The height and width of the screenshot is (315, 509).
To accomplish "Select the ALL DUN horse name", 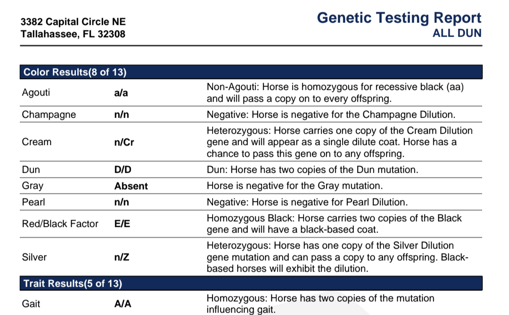I will pos(457,33).
